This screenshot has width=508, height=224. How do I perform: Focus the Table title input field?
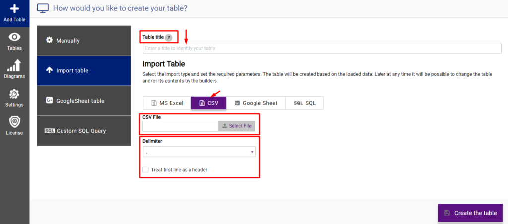pos(322,48)
